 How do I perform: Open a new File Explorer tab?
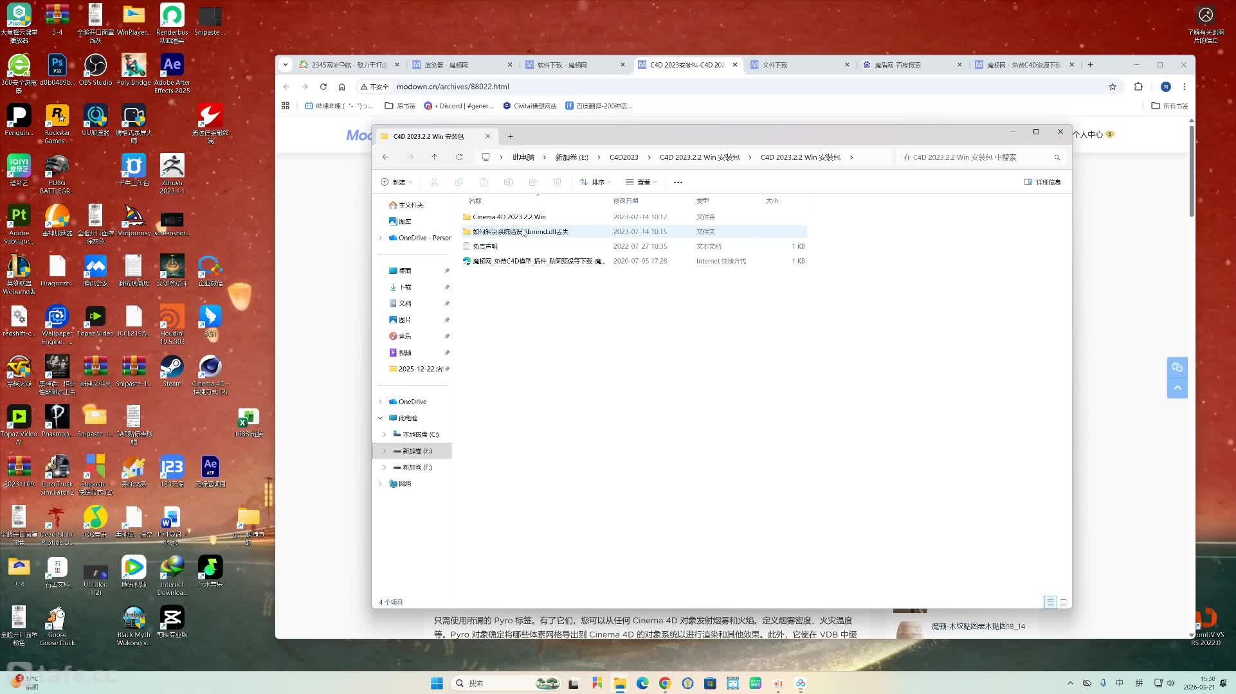pos(510,136)
